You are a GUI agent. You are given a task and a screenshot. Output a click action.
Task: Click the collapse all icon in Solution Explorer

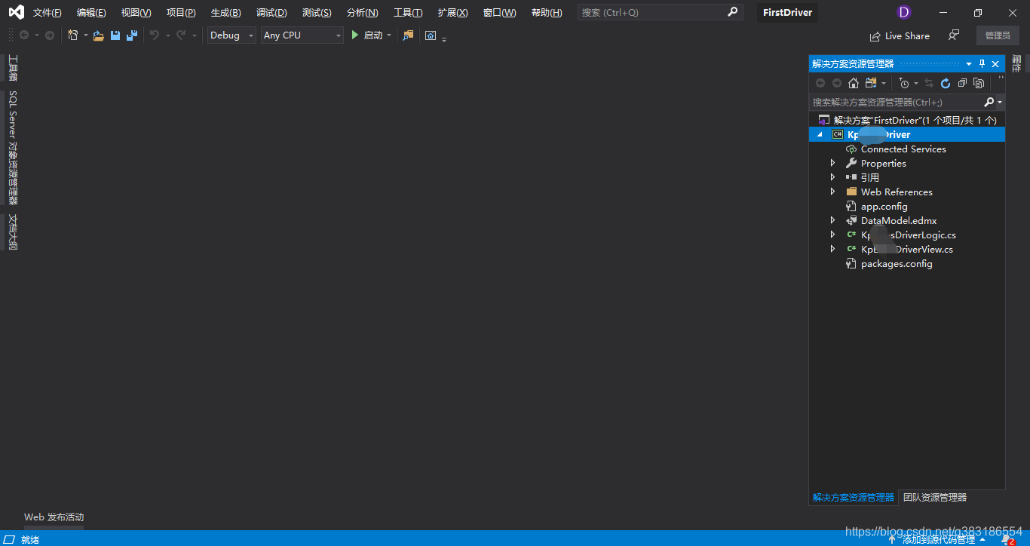pyautogui.click(x=962, y=83)
